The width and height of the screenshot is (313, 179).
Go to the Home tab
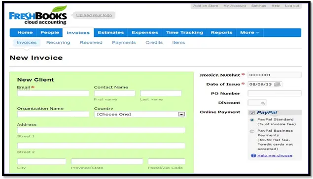tap(25, 32)
